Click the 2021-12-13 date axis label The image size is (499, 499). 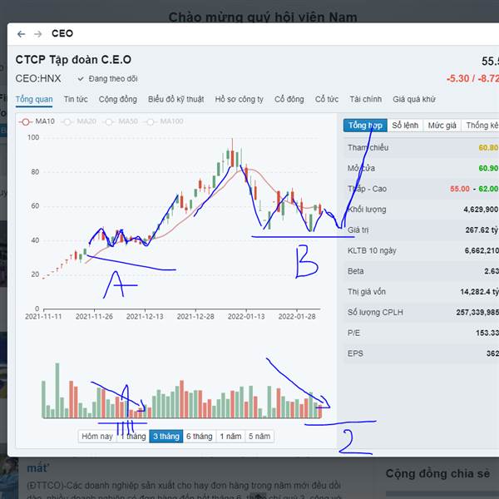[x=145, y=317]
